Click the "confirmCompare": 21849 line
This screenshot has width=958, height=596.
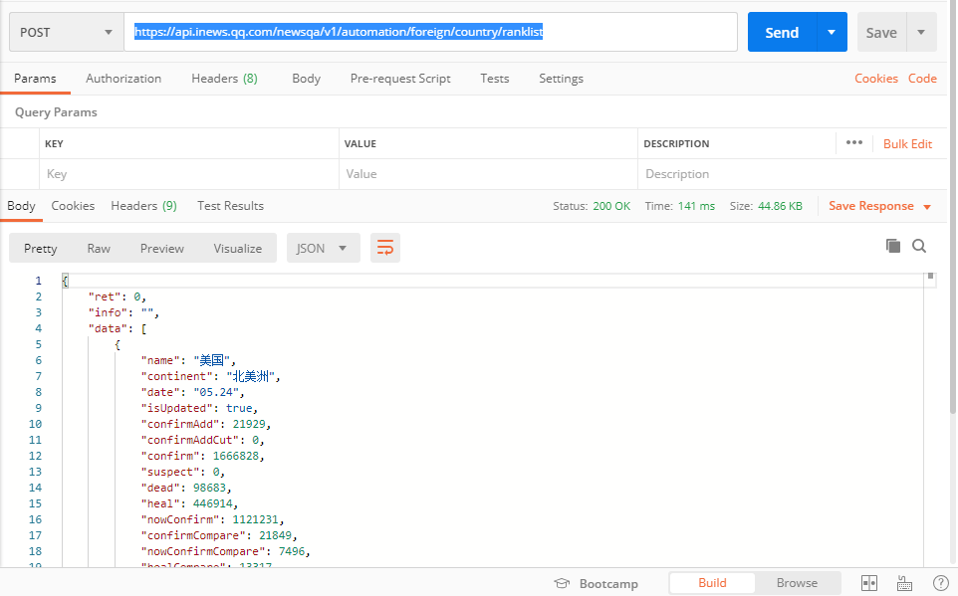tap(219, 535)
